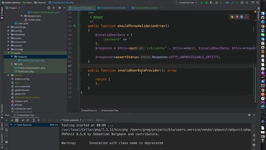Expand the bootstrap folder

coord(8,27)
